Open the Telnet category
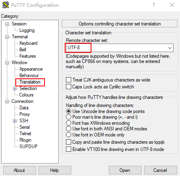This screenshot has width=180, height=176. (x=25, y=134)
